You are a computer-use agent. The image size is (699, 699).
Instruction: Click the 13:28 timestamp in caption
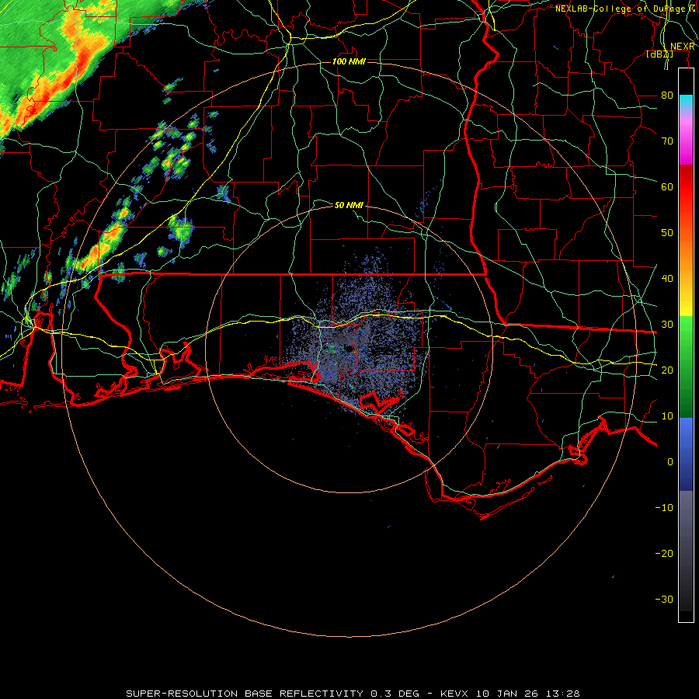(563, 694)
